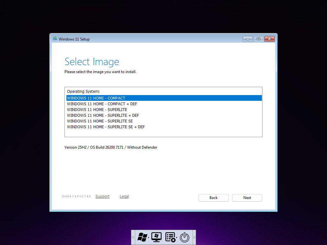327x245 pixels.
Task: Click the left diamond handle of the dock
Action: click(133, 237)
